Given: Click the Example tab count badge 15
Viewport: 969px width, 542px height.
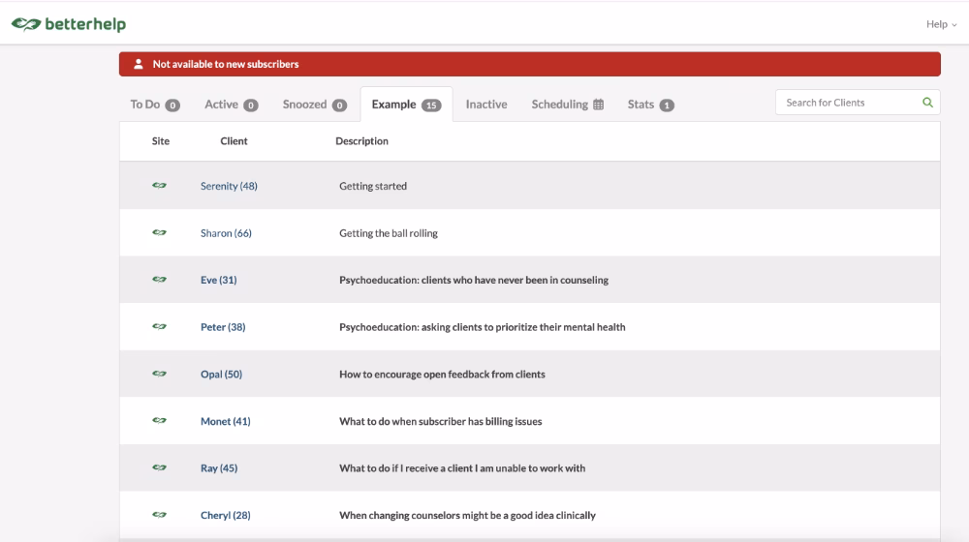Looking at the screenshot, I should click(431, 105).
